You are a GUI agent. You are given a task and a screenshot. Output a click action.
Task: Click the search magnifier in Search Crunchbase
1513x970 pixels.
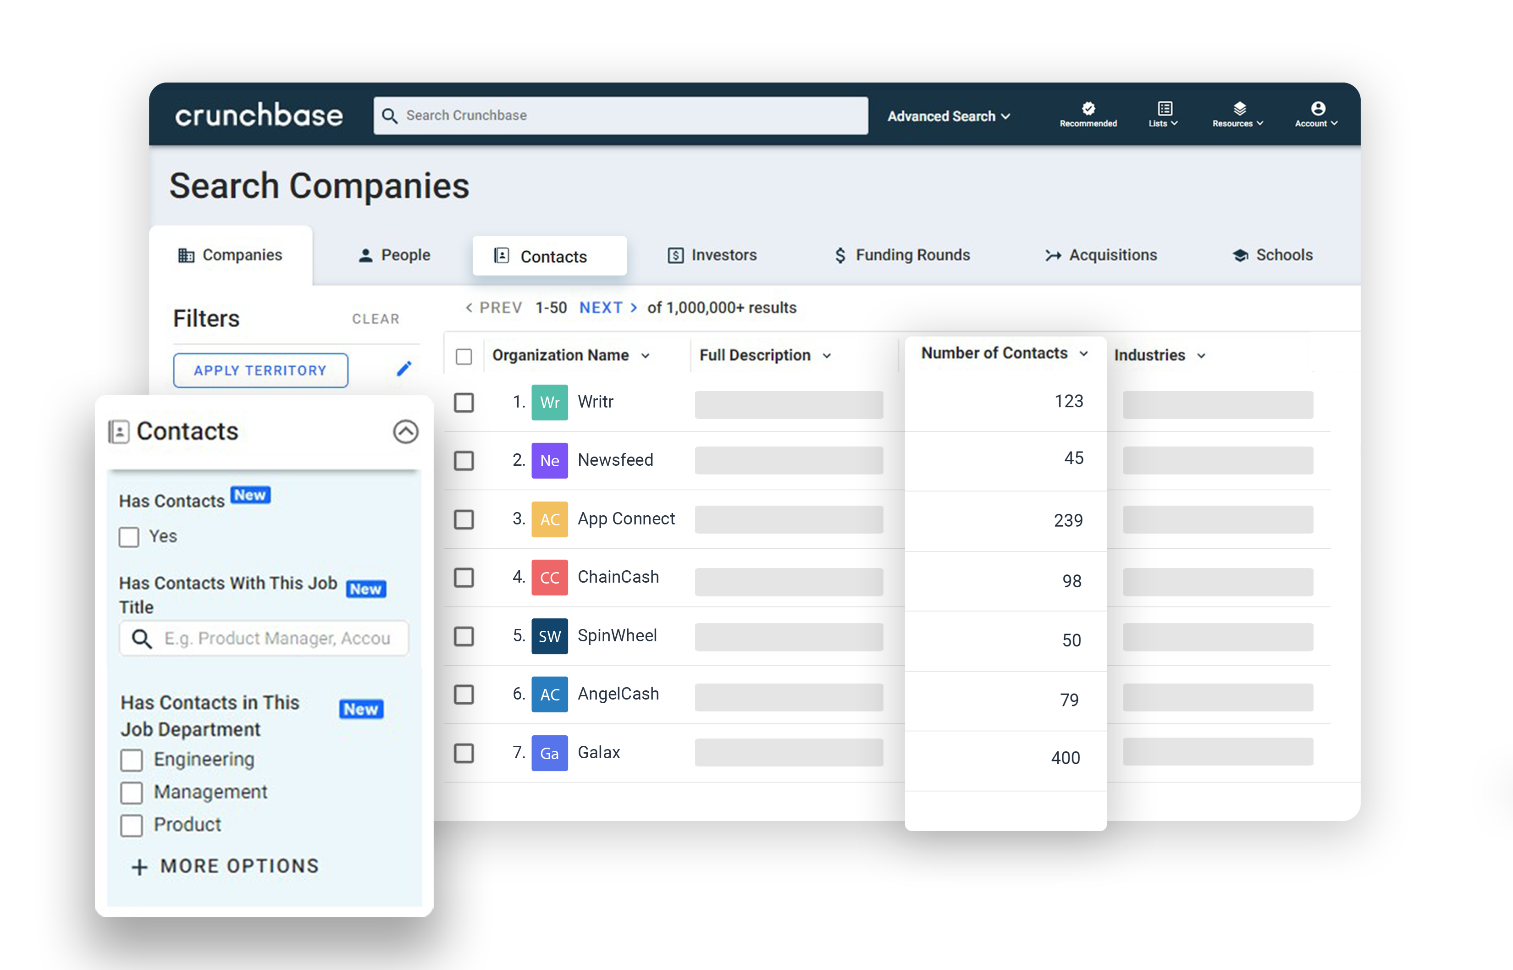click(390, 115)
